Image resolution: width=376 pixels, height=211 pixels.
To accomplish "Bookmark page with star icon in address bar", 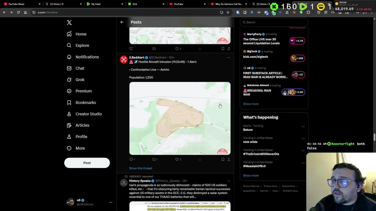I will tap(228, 12).
